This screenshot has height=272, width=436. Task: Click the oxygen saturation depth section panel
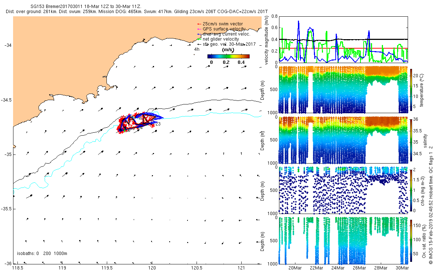343,240
